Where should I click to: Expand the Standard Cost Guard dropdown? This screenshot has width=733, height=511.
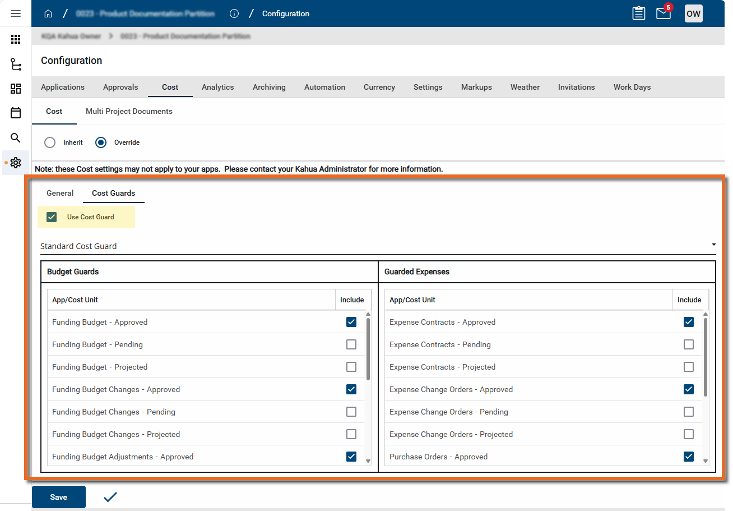pyautogui.click(x=713, y=245)
